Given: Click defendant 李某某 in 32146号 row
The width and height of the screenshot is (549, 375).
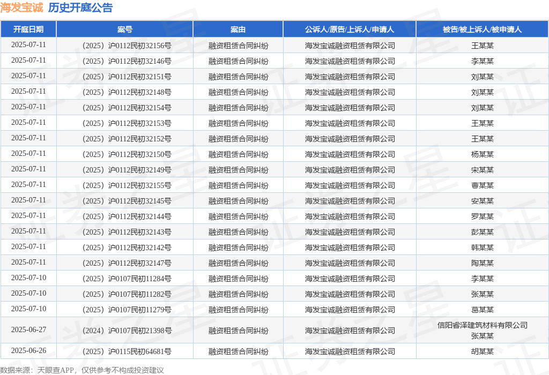Looking at the screenshot, I should (x=482, y=61).
